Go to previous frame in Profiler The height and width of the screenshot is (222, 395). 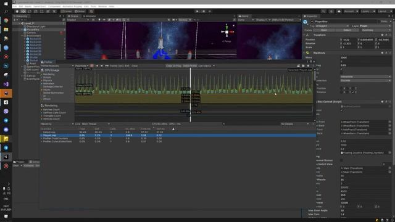(97, 66)
